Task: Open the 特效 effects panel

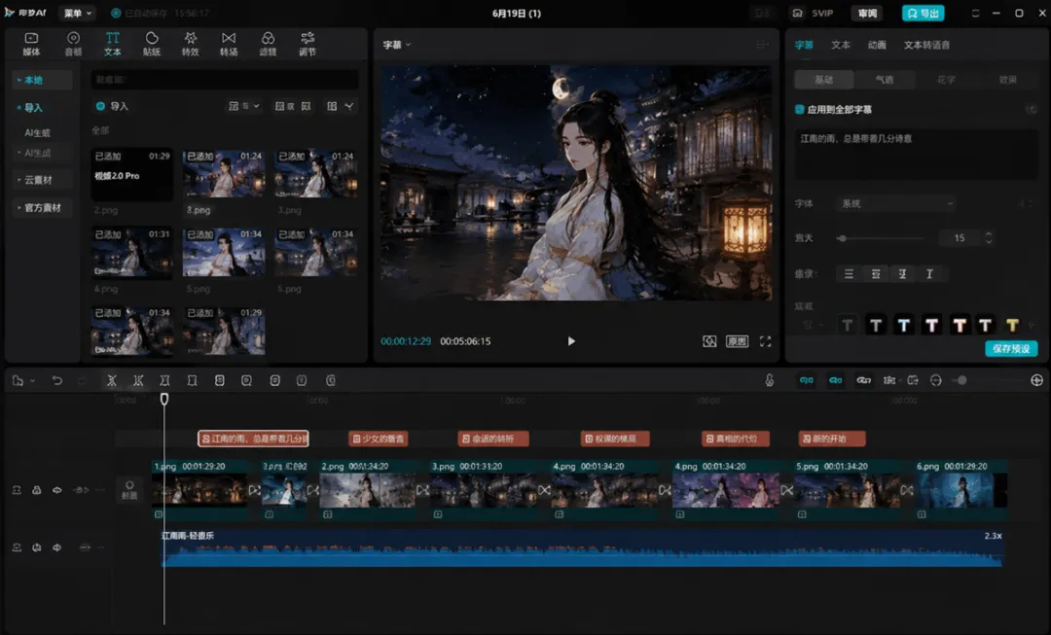Action: point(191,44)
